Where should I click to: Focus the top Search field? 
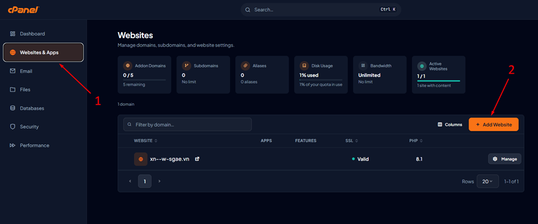click(321, 9)
